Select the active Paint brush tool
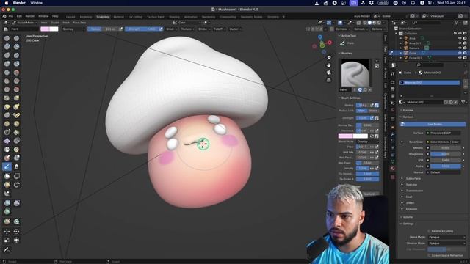This screenshot has height=264, width=470. (7, 166)
